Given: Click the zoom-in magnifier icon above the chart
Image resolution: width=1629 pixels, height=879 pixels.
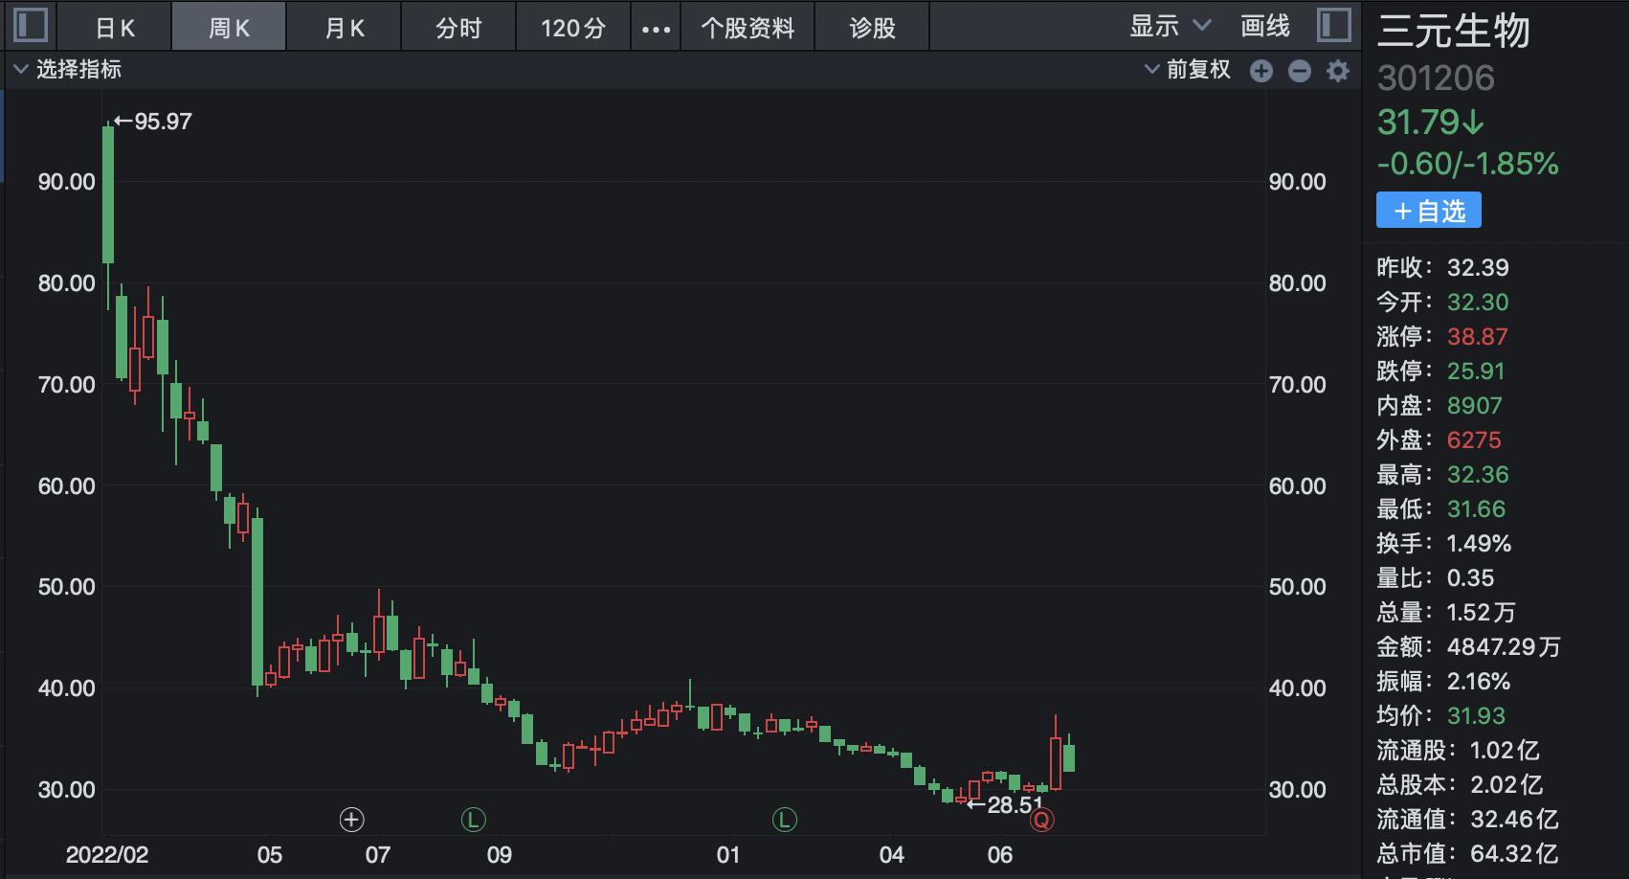Looking at the screenshot, I should pyautogui.click(x=1261, y=70).
